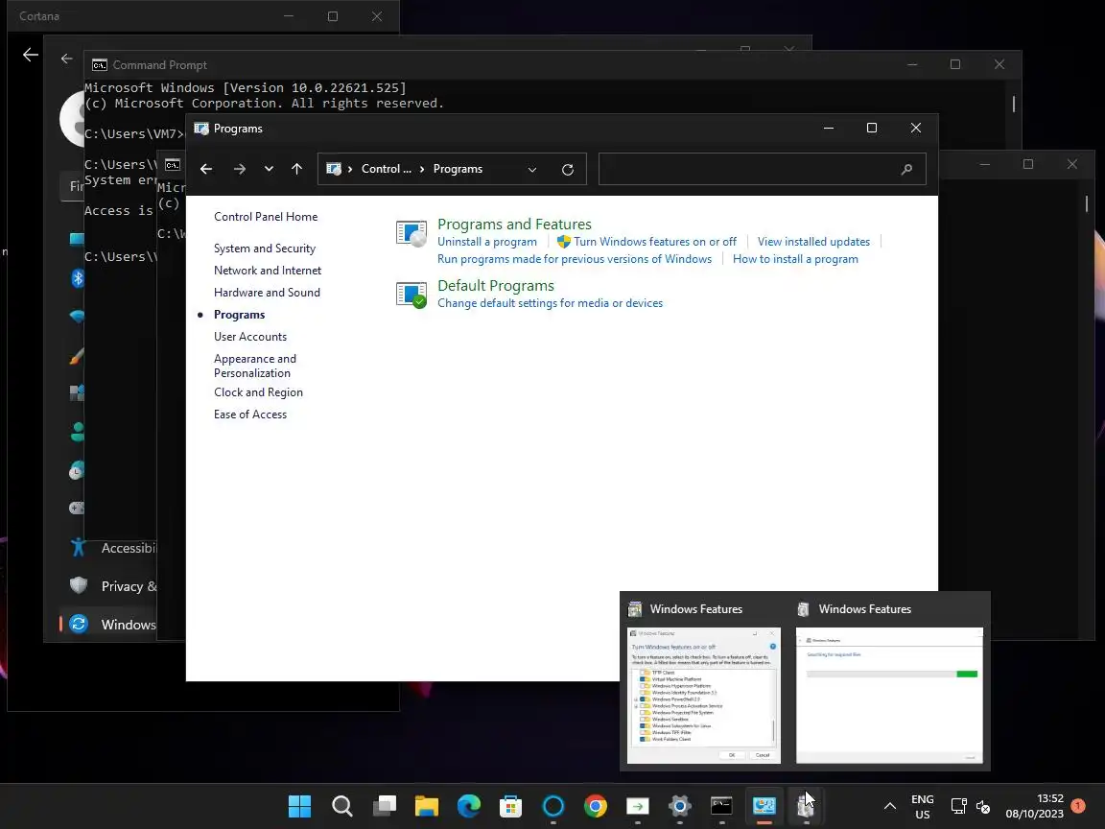The image size is (1105, 829).
Task: Open Task View from taskbar
Action: click(384, 806)
